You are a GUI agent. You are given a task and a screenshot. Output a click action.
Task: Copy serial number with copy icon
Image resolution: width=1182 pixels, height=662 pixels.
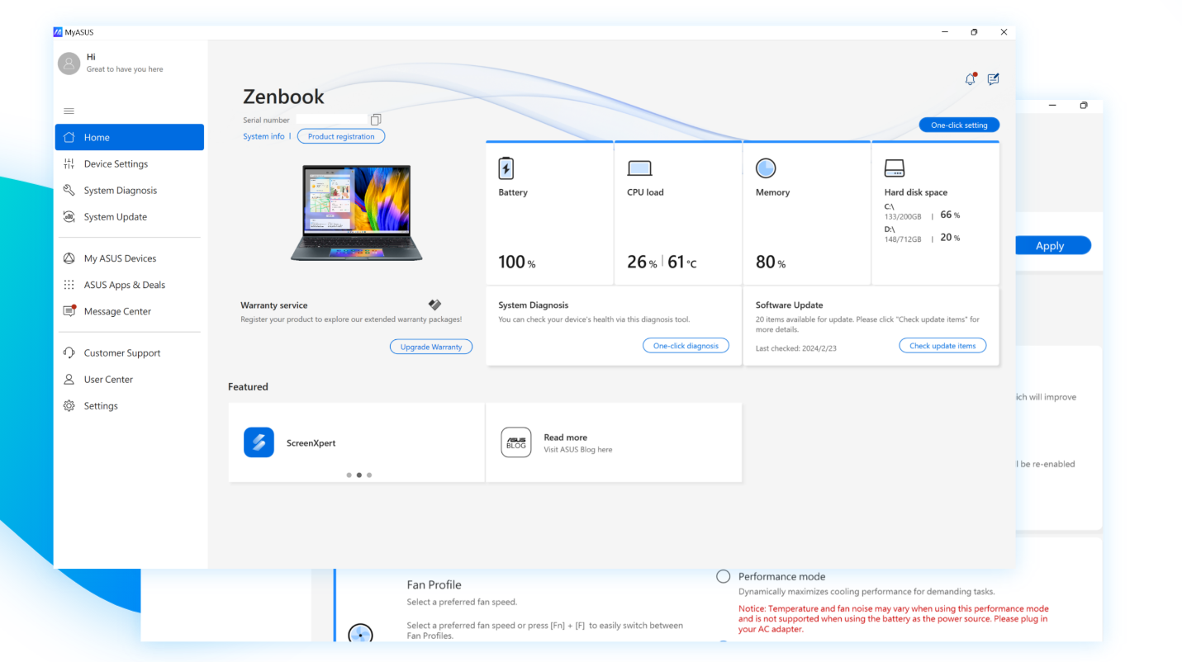point(376,120)
